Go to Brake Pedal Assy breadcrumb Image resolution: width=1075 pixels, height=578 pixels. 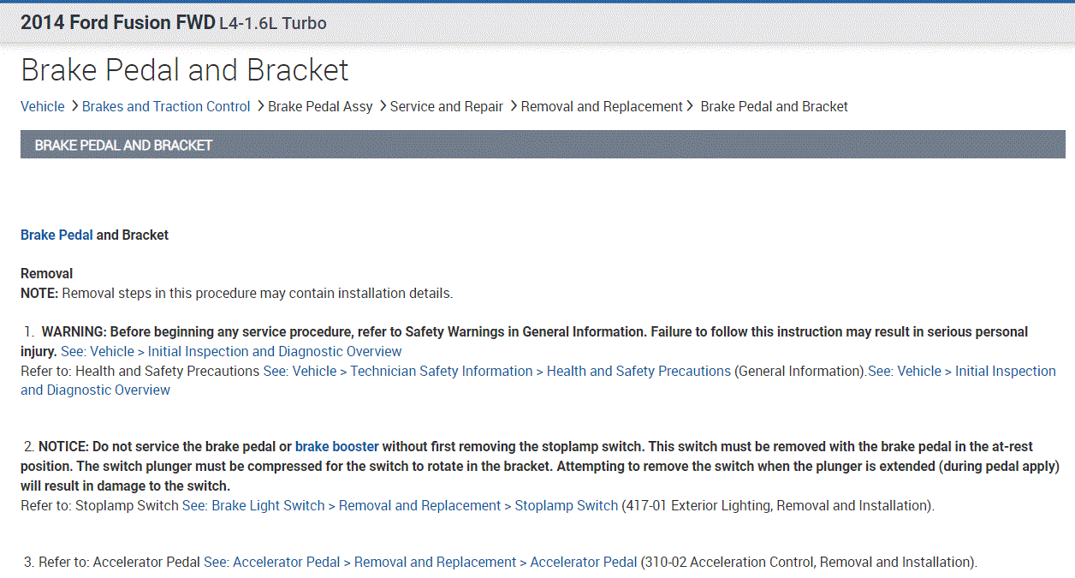[x=320, y=107]
